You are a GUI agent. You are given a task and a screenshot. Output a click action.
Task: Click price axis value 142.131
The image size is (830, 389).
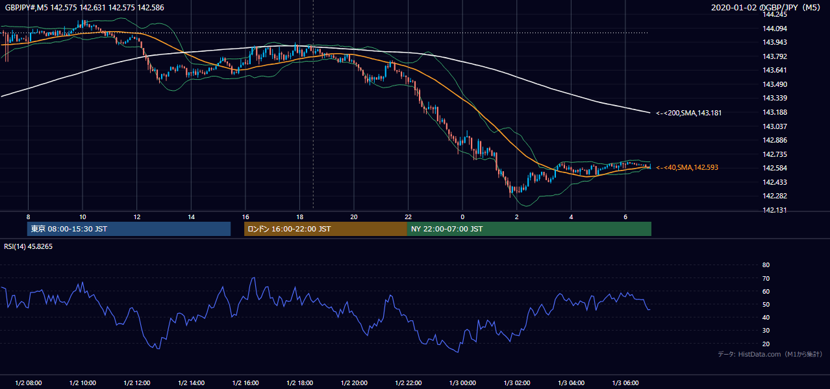[x=776, y=210]
